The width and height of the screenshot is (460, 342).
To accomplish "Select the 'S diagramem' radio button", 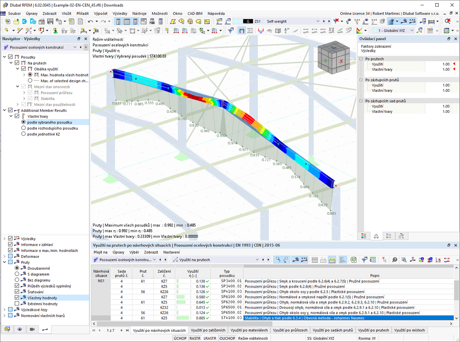I will coord(17,274).
